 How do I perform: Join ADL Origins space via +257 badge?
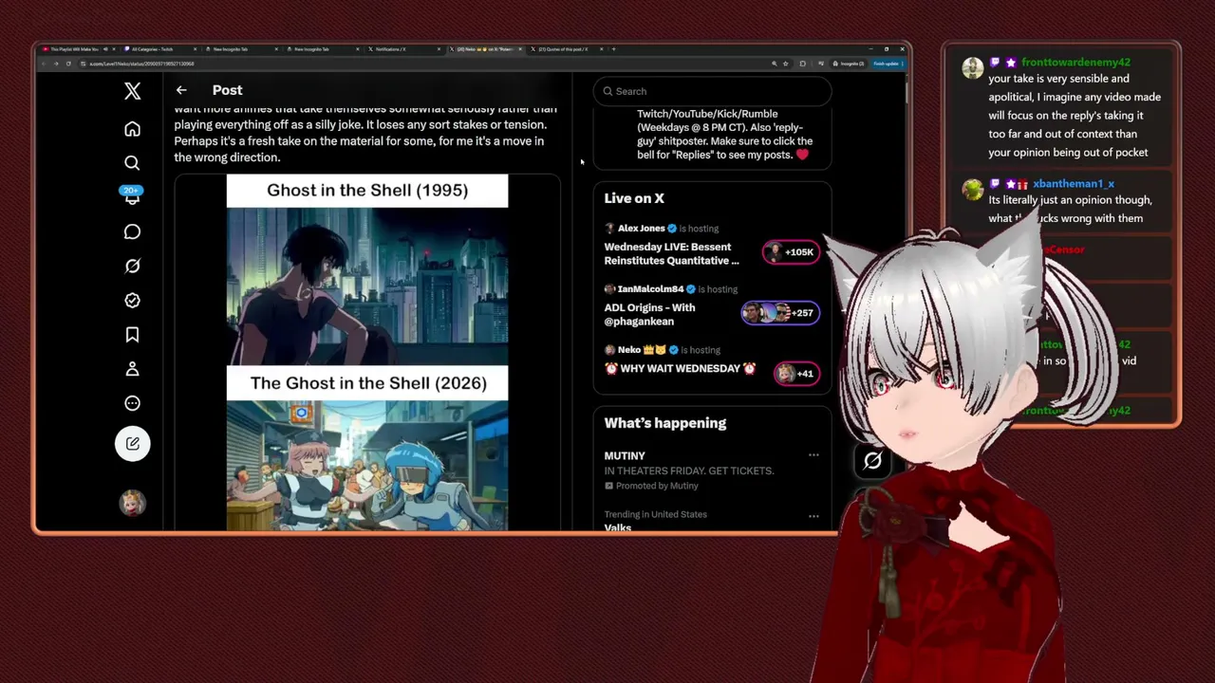(x=780, y=313)
